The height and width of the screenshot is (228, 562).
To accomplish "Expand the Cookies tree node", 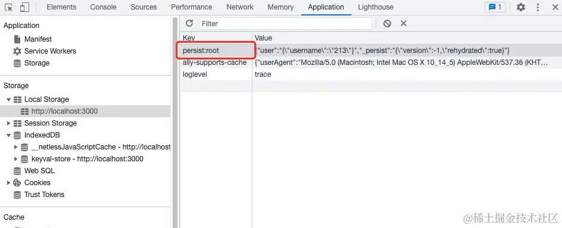I will 8,183.
